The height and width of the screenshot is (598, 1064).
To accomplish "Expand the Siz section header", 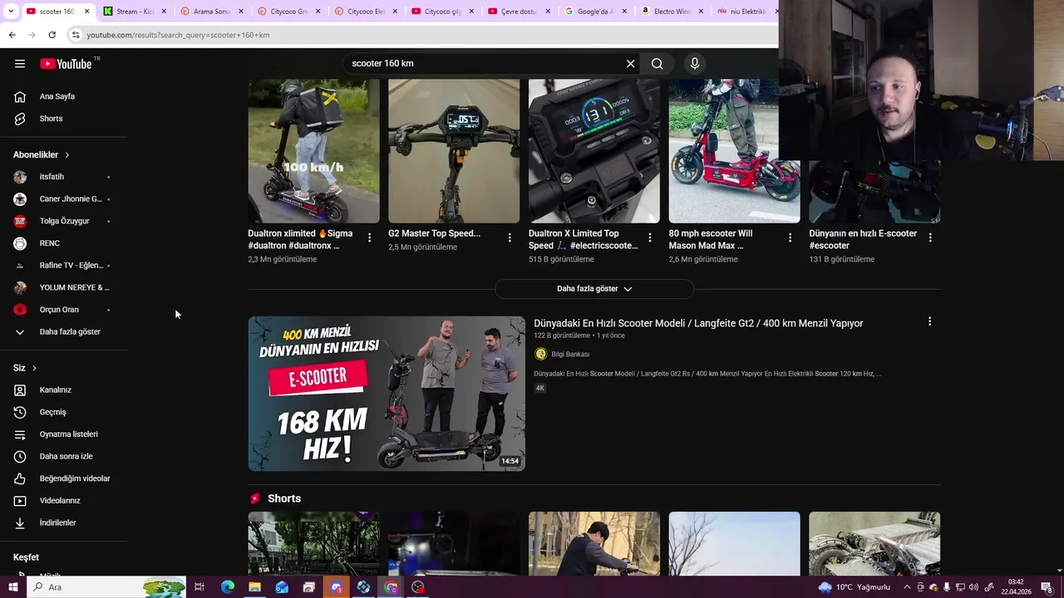I will pyautogui.click(x=25, y=368).
